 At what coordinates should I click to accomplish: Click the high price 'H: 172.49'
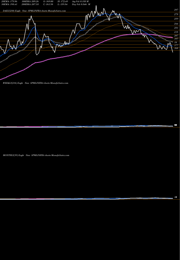coord(63,1)
